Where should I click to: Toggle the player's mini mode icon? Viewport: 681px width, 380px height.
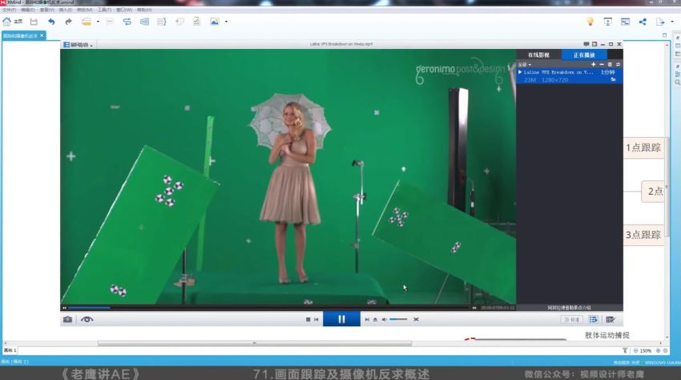[594, 44]
